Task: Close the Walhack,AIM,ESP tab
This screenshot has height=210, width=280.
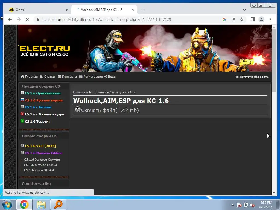Action: (x=133, y=10)
